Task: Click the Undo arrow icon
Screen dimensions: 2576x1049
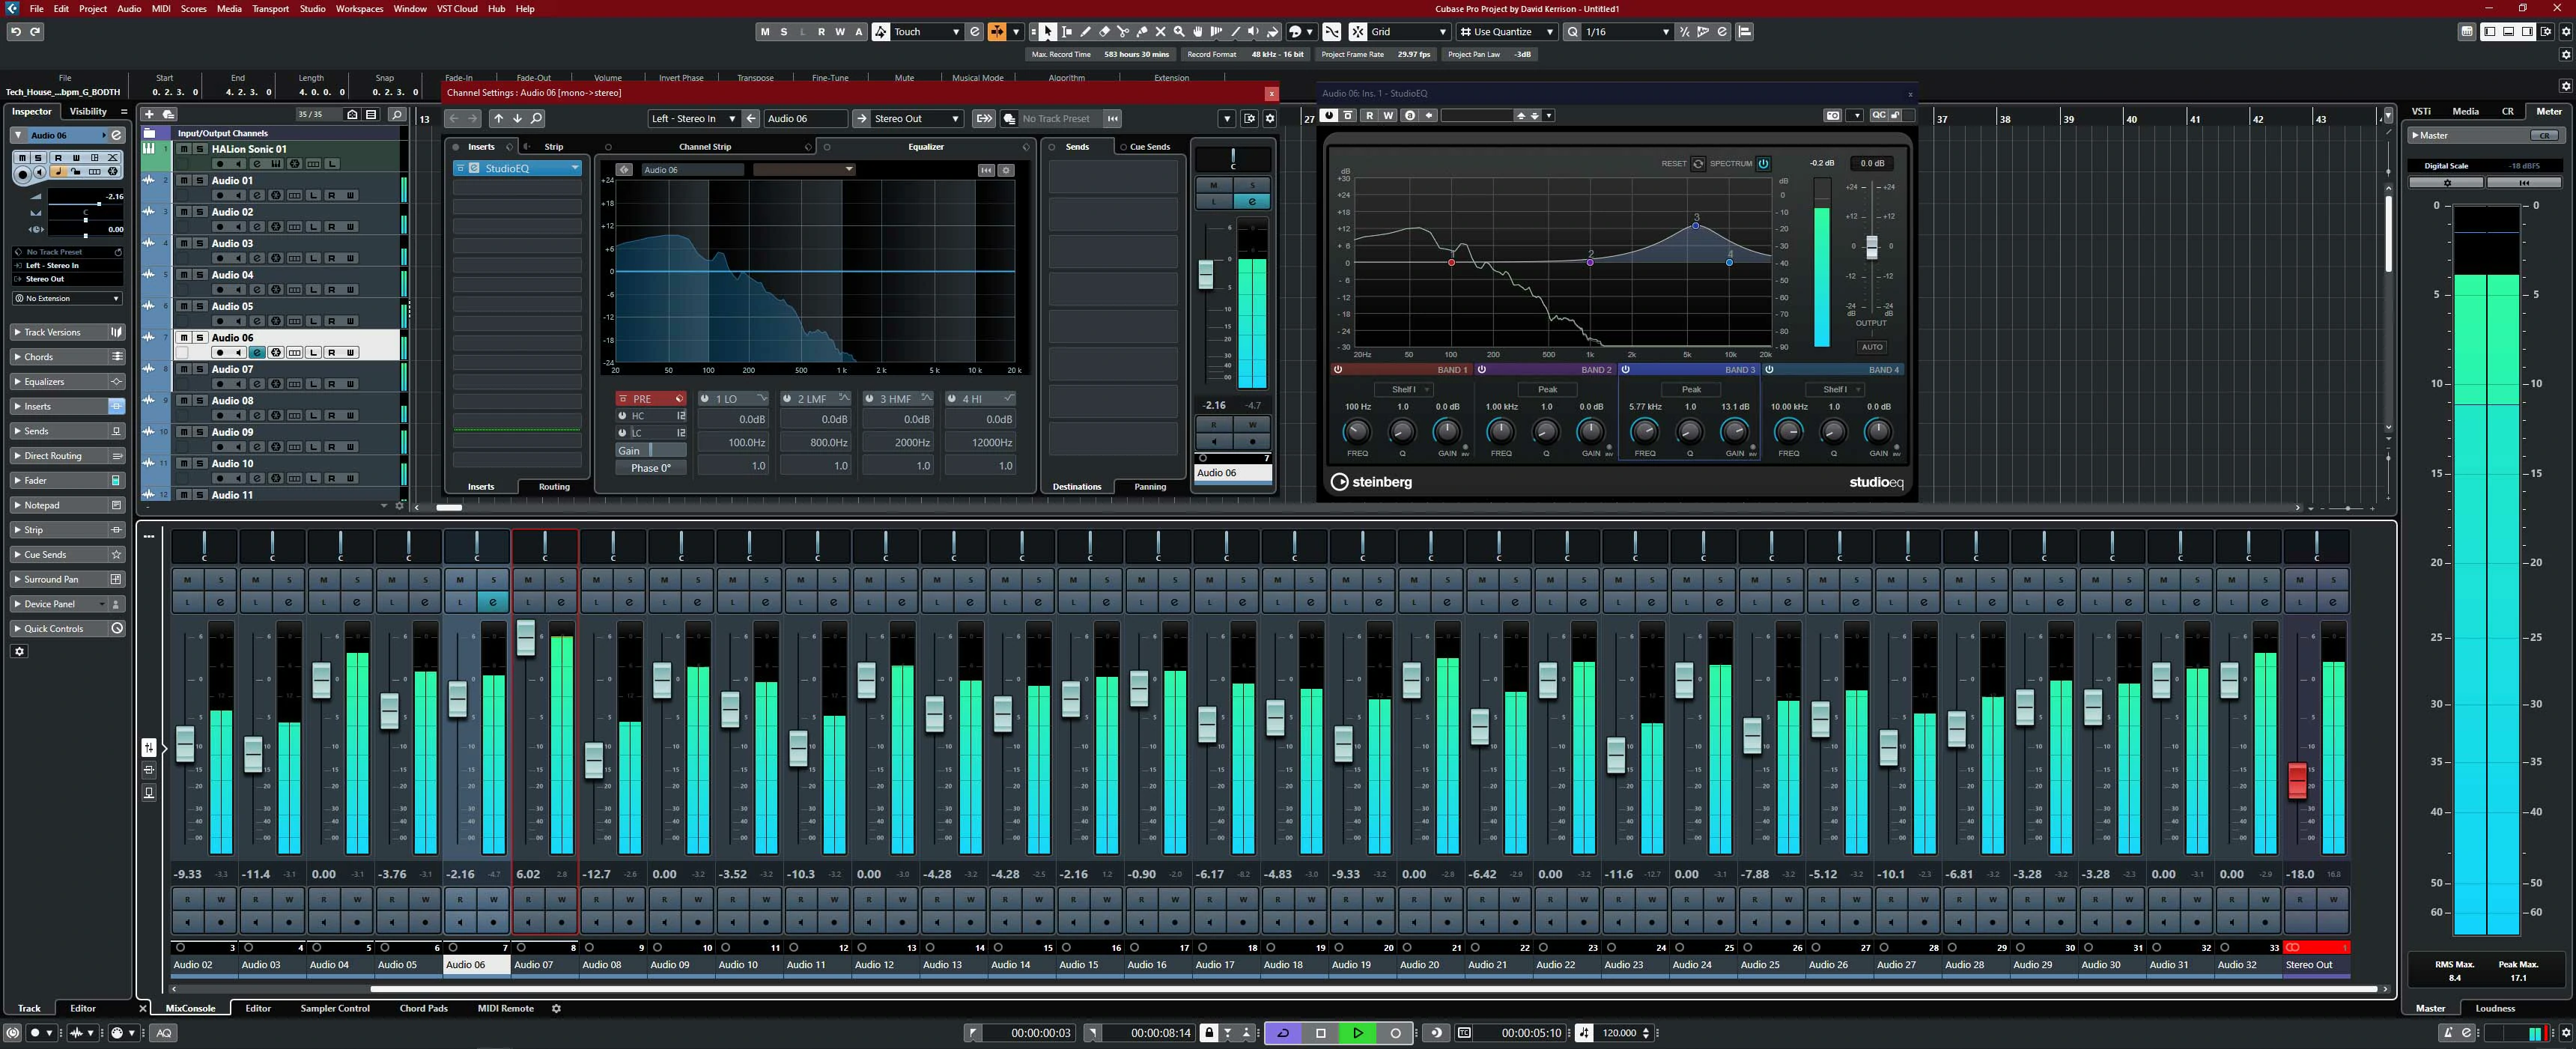Action: 15,32
